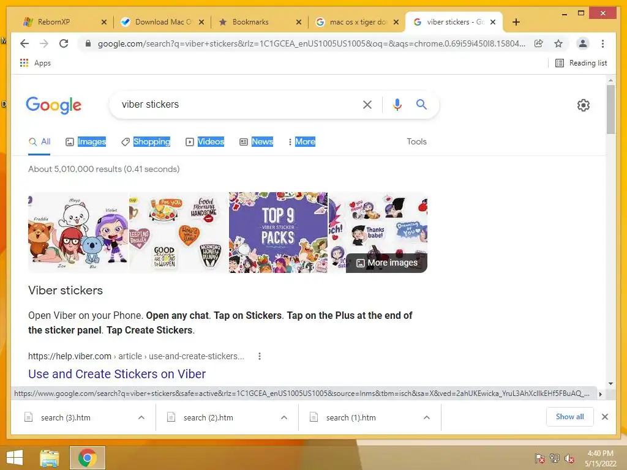
Task: Close the viber stickers tab
Action: 493,22
